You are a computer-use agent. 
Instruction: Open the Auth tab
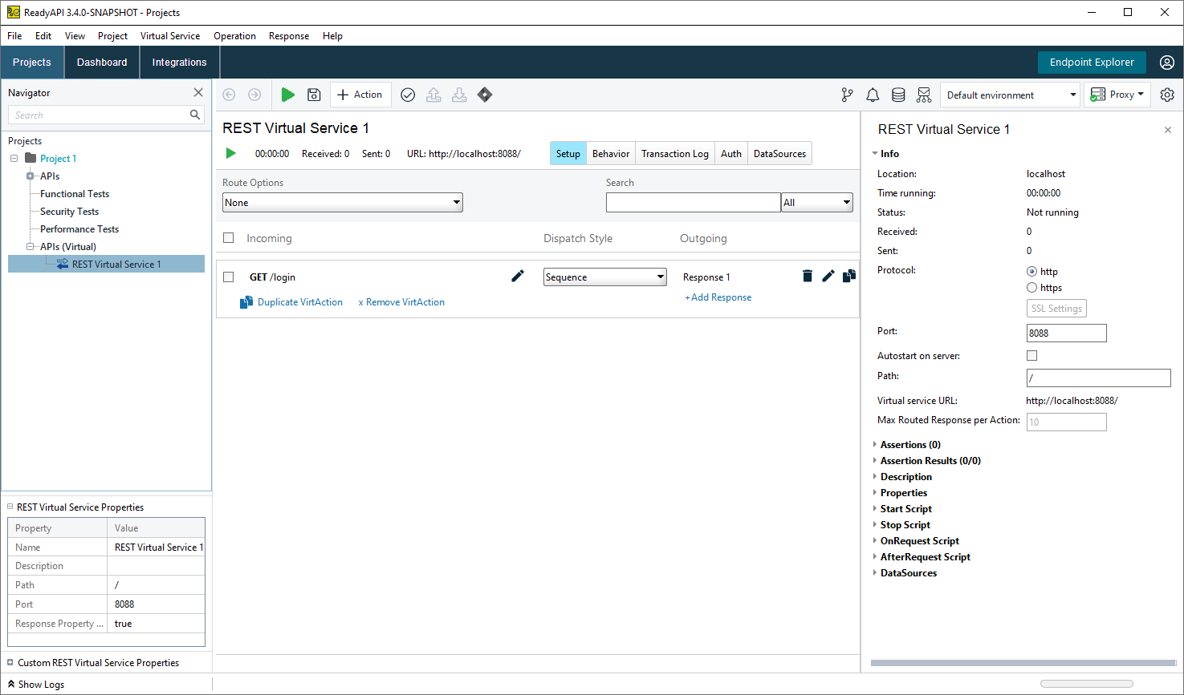point(731,153)
